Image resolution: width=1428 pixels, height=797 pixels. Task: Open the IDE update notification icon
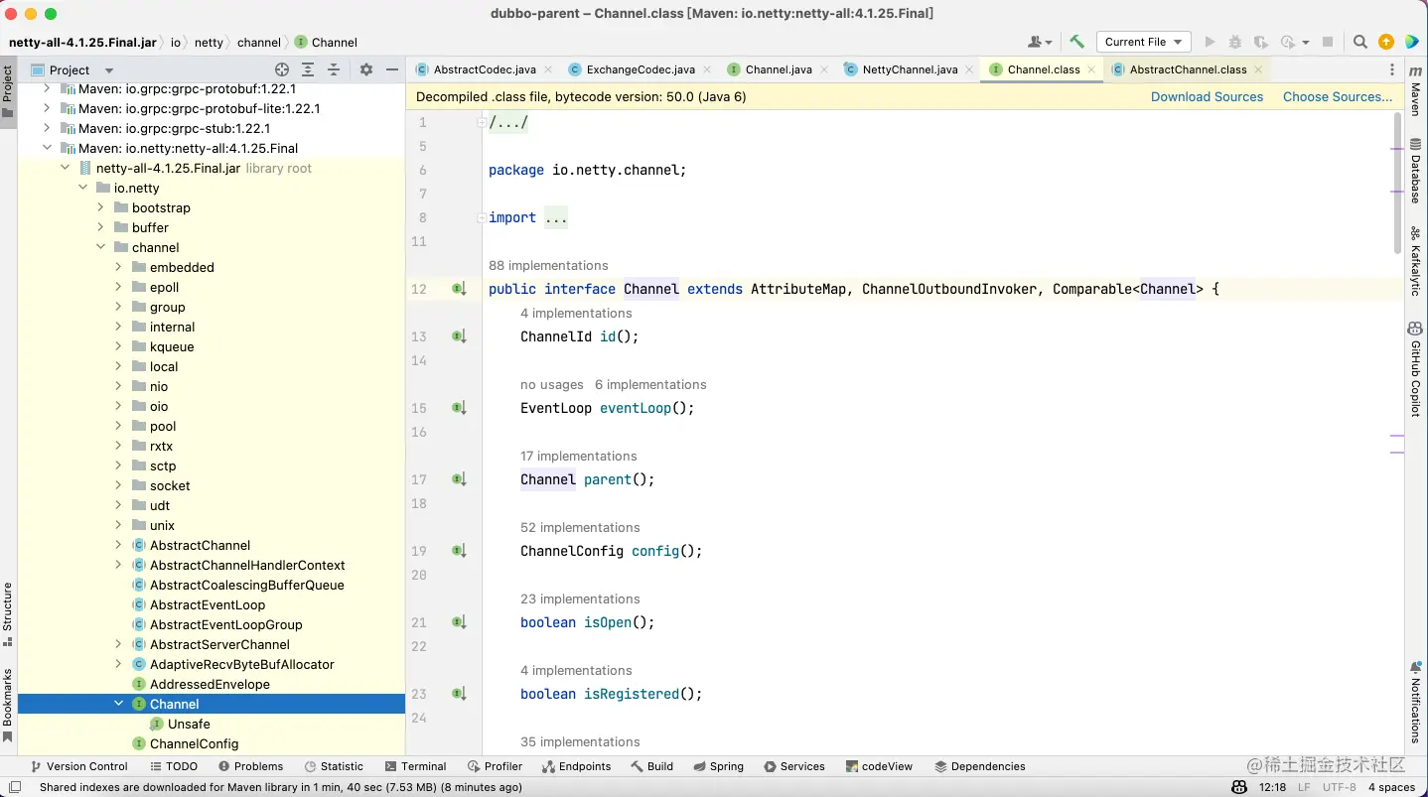click(x=1386, y=42)
